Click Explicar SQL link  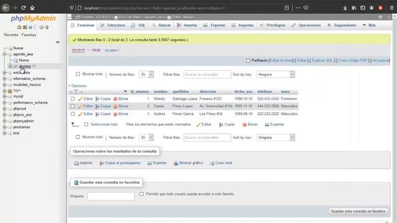[323, 61]
